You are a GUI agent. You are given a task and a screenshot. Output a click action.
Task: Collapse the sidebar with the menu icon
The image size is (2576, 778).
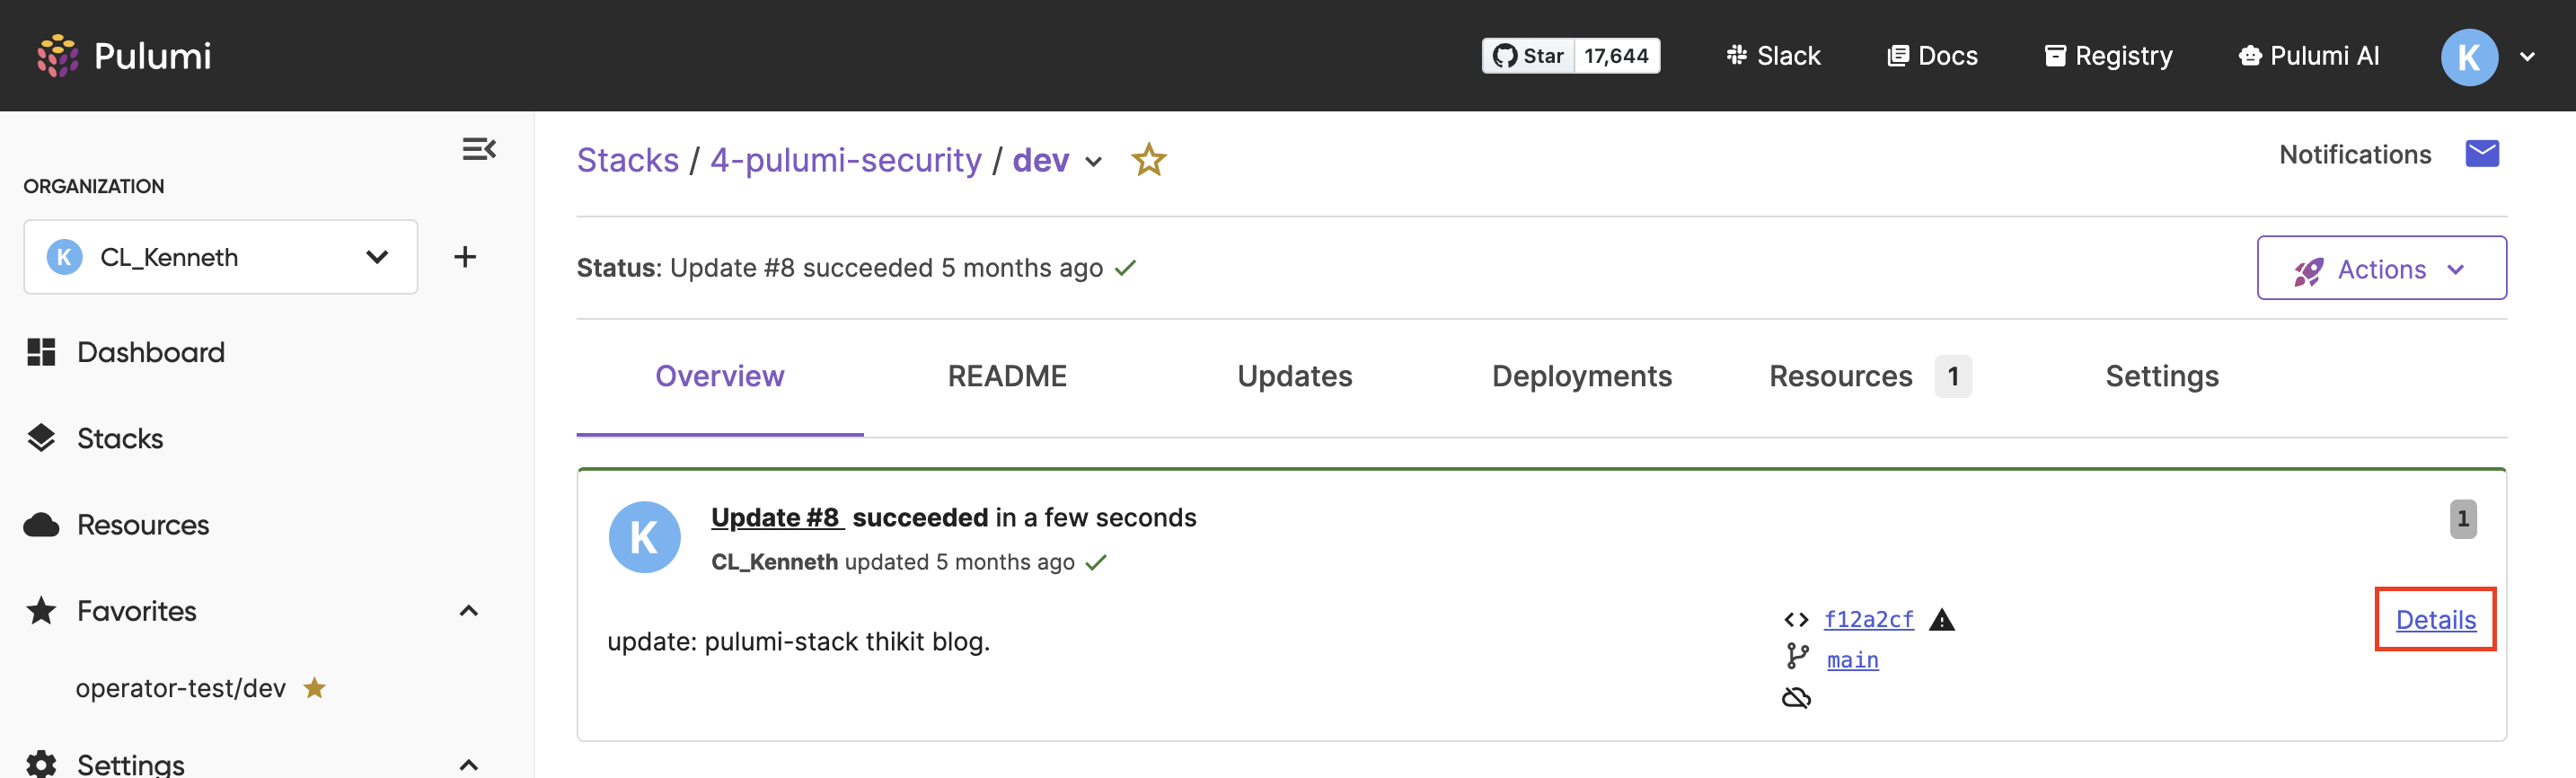pos(479,149)
